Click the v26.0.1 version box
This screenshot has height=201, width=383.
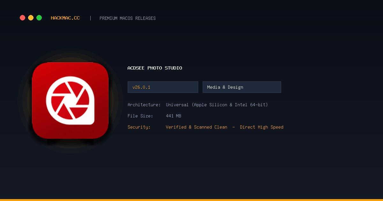[163, 87]
